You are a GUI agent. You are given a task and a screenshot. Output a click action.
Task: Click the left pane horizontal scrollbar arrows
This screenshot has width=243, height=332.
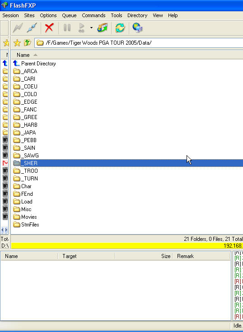pyautogui.click(x=4, y=230)
